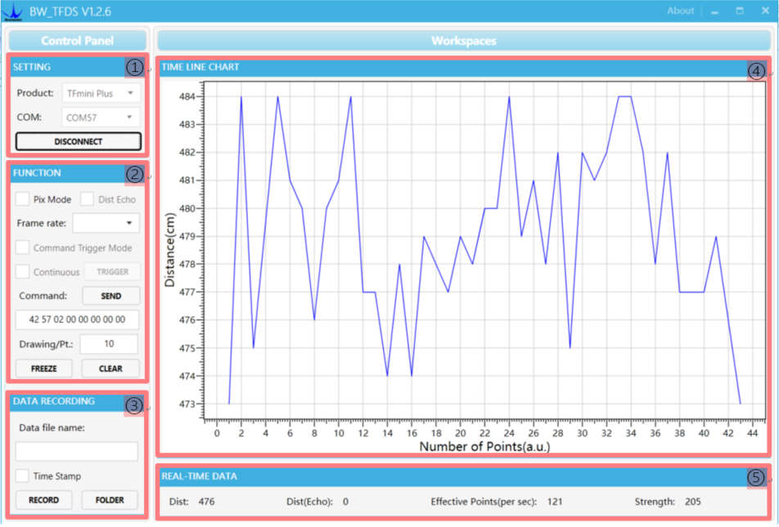
Task: Click the Strength value 205
Action: pos(692,502)
